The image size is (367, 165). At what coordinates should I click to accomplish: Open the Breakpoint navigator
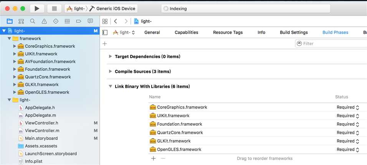(x=79, y=21)
